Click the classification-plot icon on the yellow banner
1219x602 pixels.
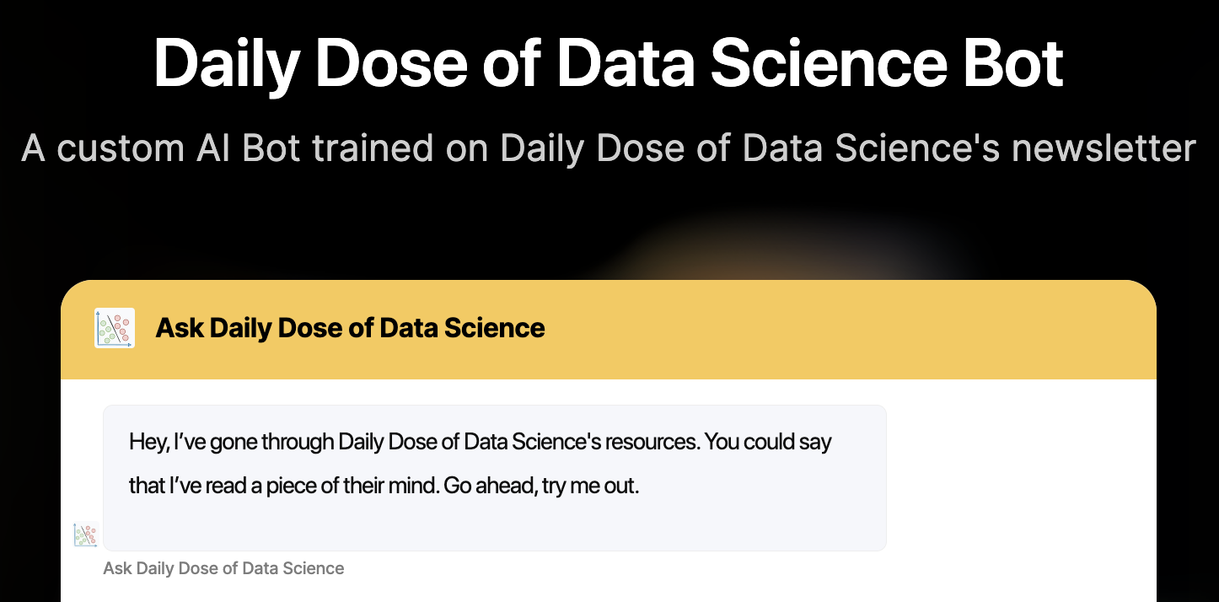pos(115,328)
